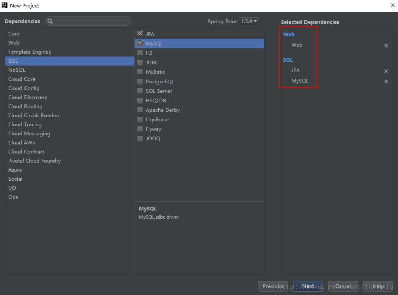Viewport: 398px width, 295px height.
Task: Remove JPA from selected dependencies
Action: click(x=386, y=71)
